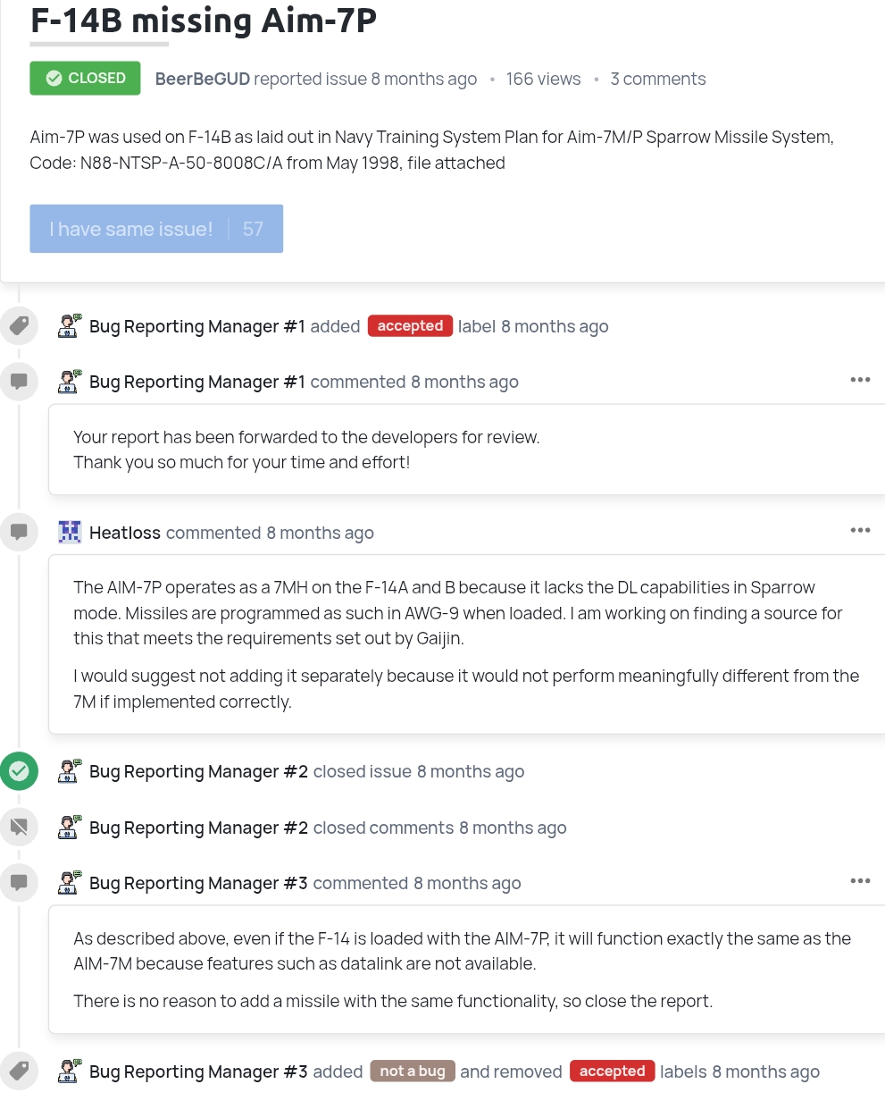Open Bug Reporting Manager #2 from closed issue event
The height and width of the screenshot is (1101, 885).
coord(198,772)
